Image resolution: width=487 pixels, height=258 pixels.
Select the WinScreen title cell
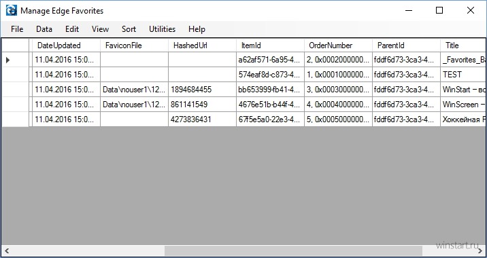[463, 105]
